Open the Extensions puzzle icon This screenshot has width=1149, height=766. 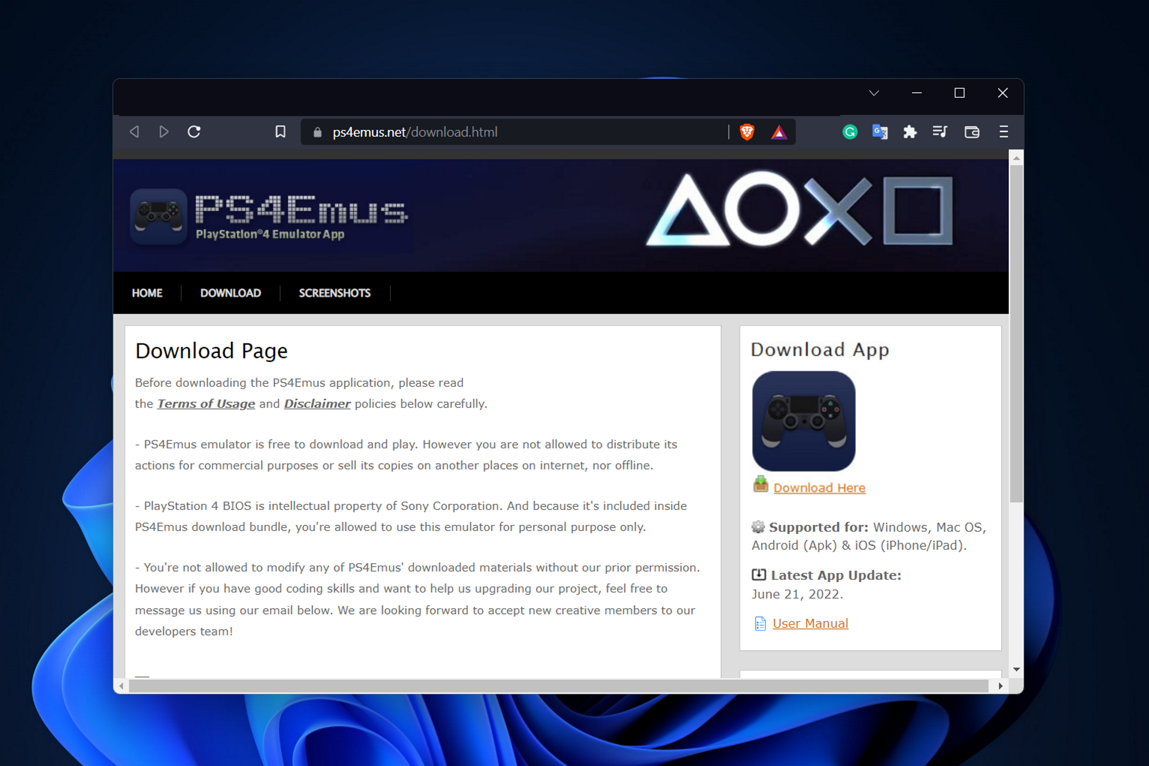[x=910, y=132]
